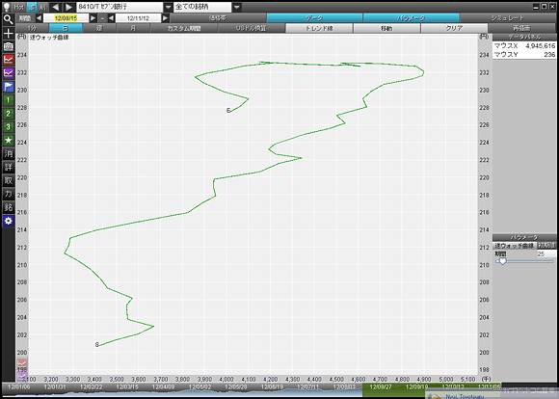This screenshot has height=399, width=559.
Task: Take a chart snapshot with the camera icon
Action: (x=9, y=46)
